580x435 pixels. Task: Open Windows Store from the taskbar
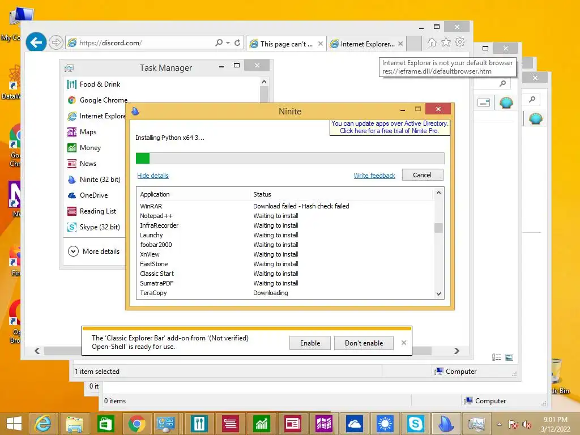pos(105,424)
